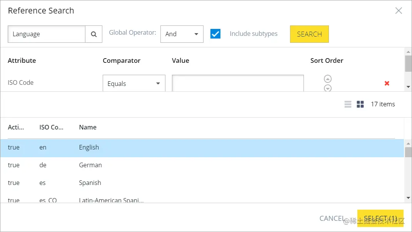Sort results by Name column

[88, 127]
